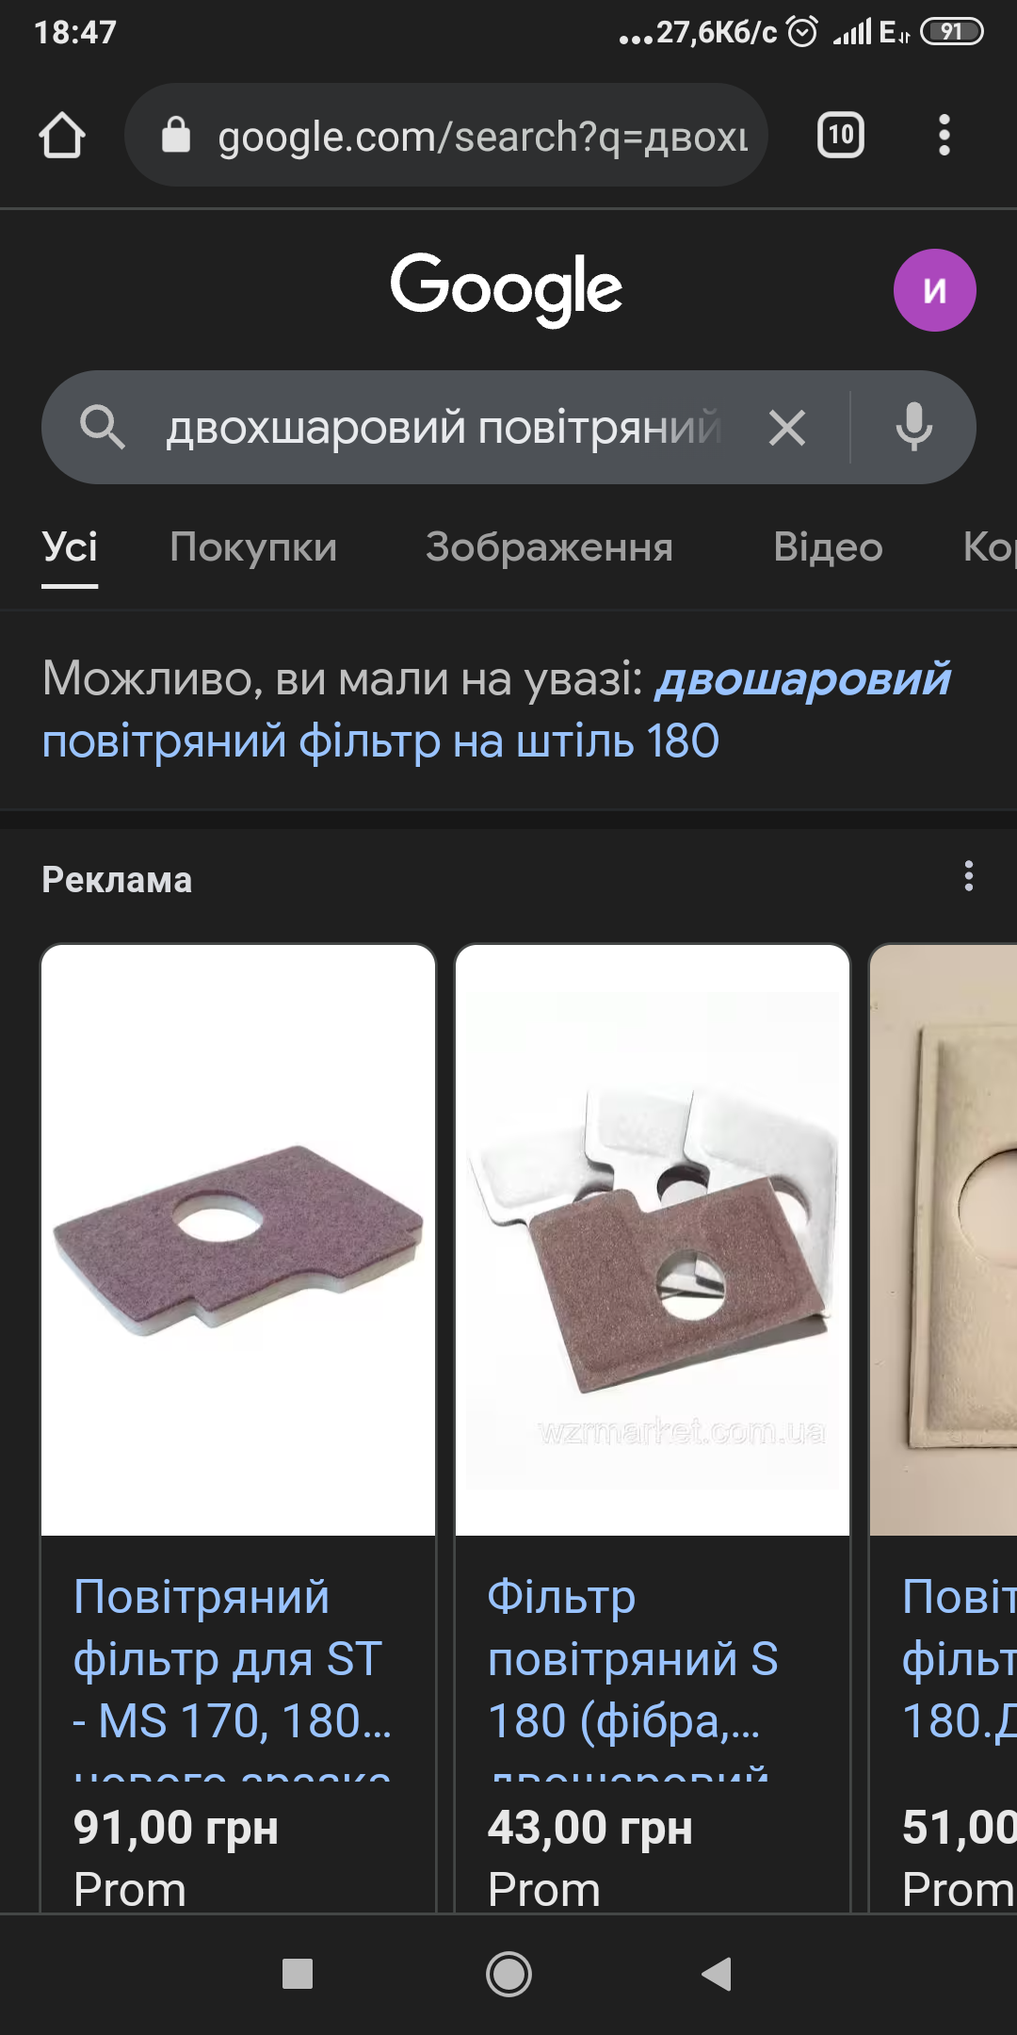1017x2035 pixels.
Task: Switch to the Зображення tab
Action: point(549,547)
